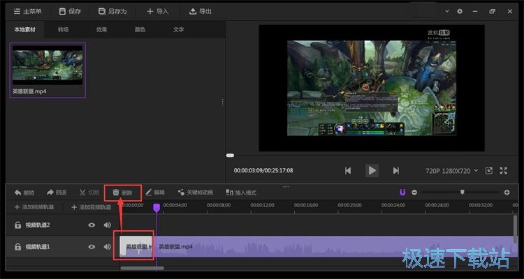Click the 保存 save button
524x279 pixels.
(x=70, y=11)
